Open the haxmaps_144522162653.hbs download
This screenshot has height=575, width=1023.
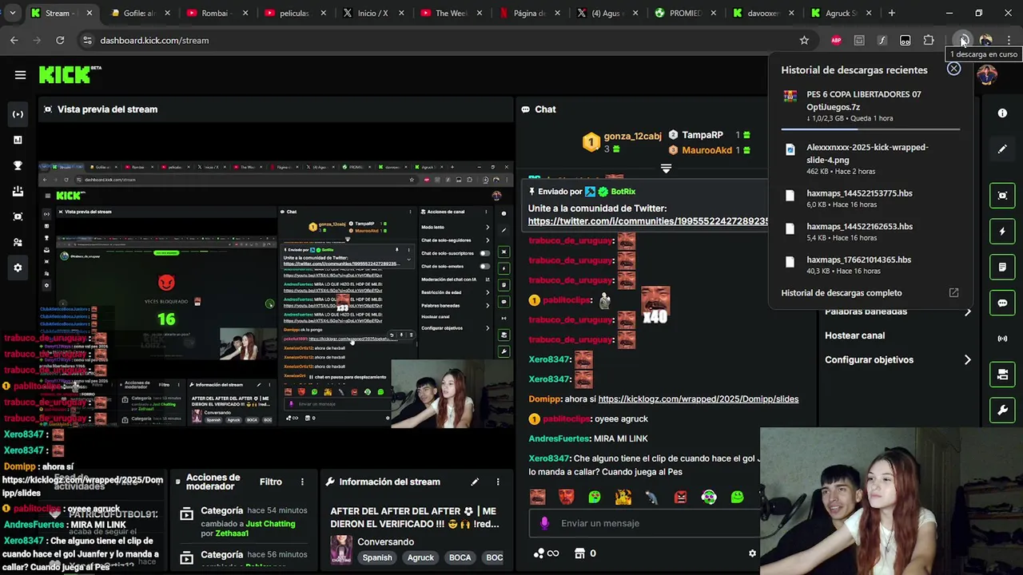[870, 232]
